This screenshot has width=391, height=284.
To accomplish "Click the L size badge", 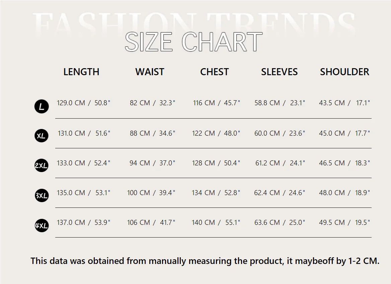I will point(42,107).
